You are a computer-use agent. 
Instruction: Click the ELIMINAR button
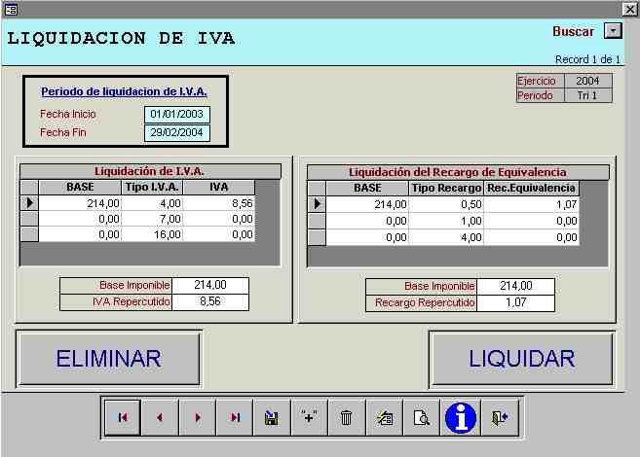pos(108,359)
